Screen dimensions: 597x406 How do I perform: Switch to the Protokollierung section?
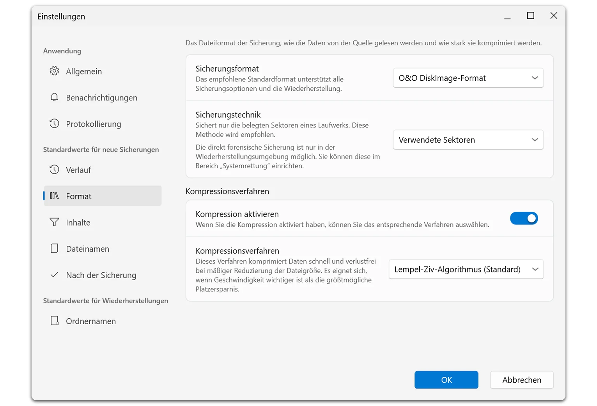(102, 124)
